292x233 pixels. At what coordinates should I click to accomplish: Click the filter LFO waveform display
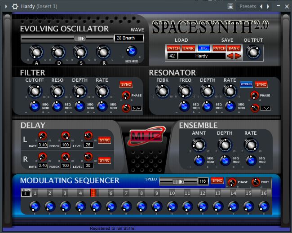pos(137,108)
